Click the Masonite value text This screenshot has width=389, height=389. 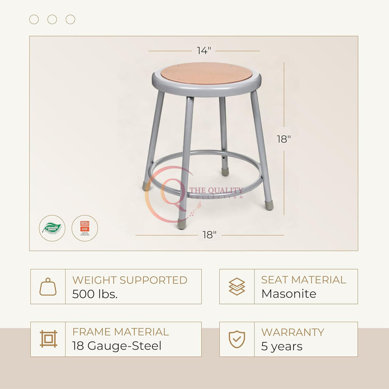click(x=289, y=294)
